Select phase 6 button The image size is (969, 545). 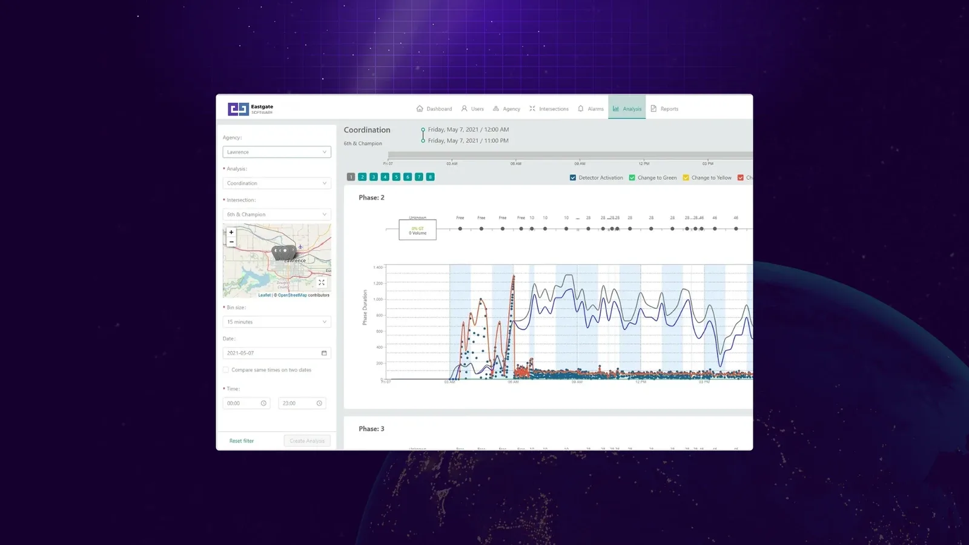(x=408, y=177)
